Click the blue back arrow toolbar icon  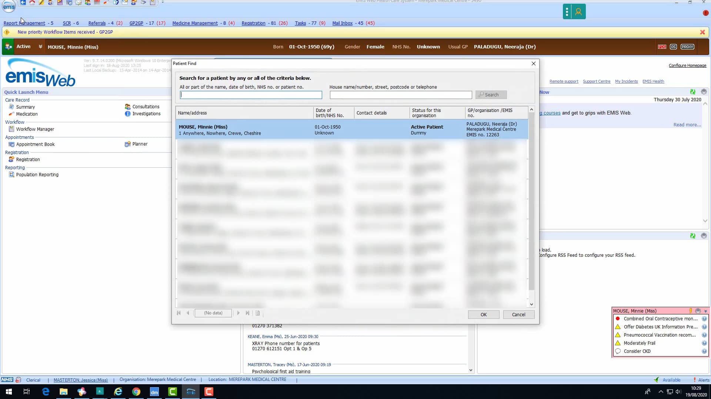[23, 3]
